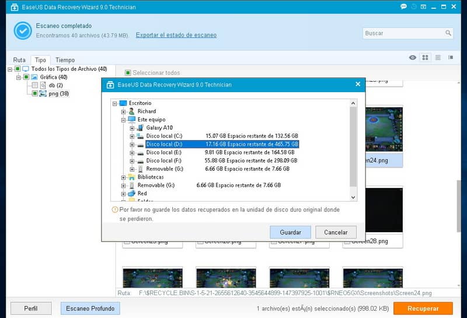The height and width of the screenshot is (318, 467).
Task: Switch to the Tipo tab
Action: tap(40, 60)
